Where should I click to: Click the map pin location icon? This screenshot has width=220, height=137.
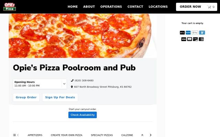(72, 87)
